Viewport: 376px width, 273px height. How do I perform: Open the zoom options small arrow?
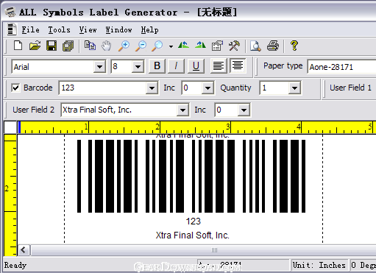coord(171,46)
